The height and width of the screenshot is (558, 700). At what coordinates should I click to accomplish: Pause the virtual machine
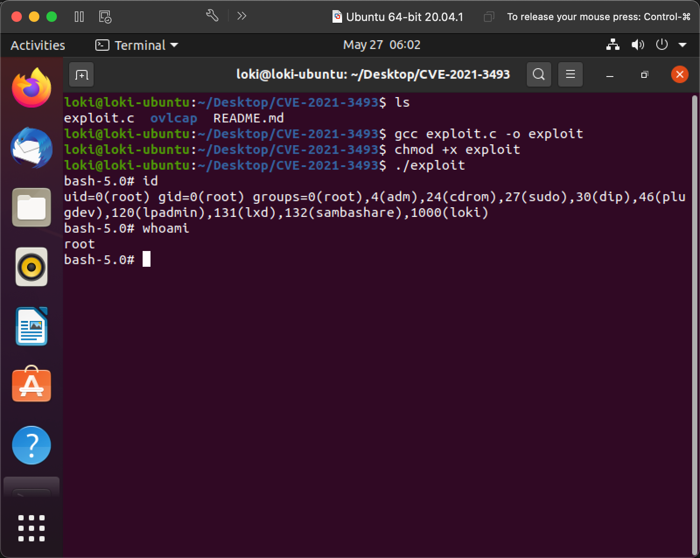click(x=80, y=17)
